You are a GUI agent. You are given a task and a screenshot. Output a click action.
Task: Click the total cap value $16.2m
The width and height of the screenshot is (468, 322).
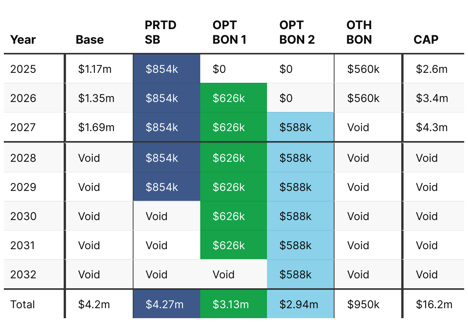point(434,305)
